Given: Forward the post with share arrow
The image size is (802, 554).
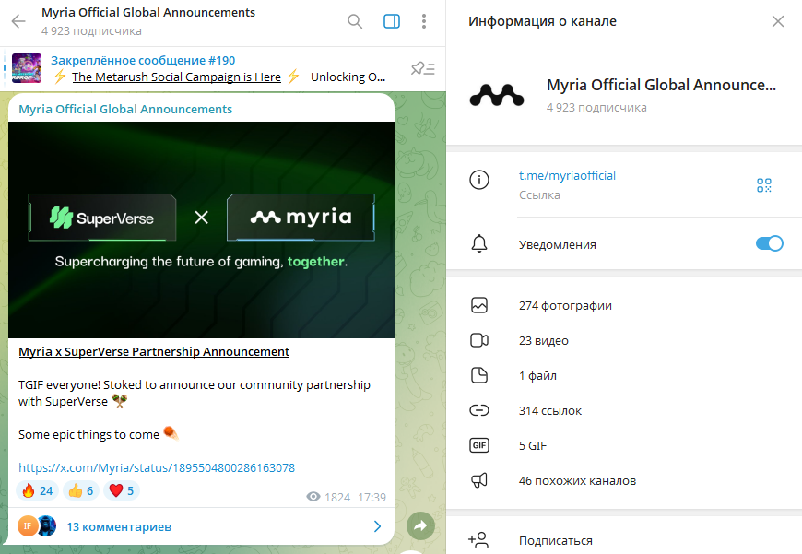Looking at the screenshot, I should (x=420, y=525).
